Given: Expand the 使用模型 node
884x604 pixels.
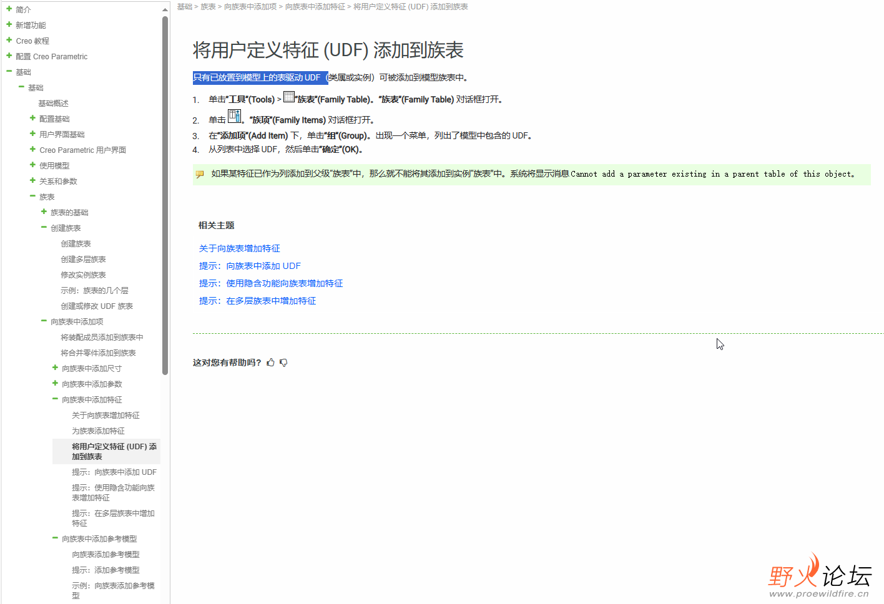Looking at the screenshot, I should point(32,165).
